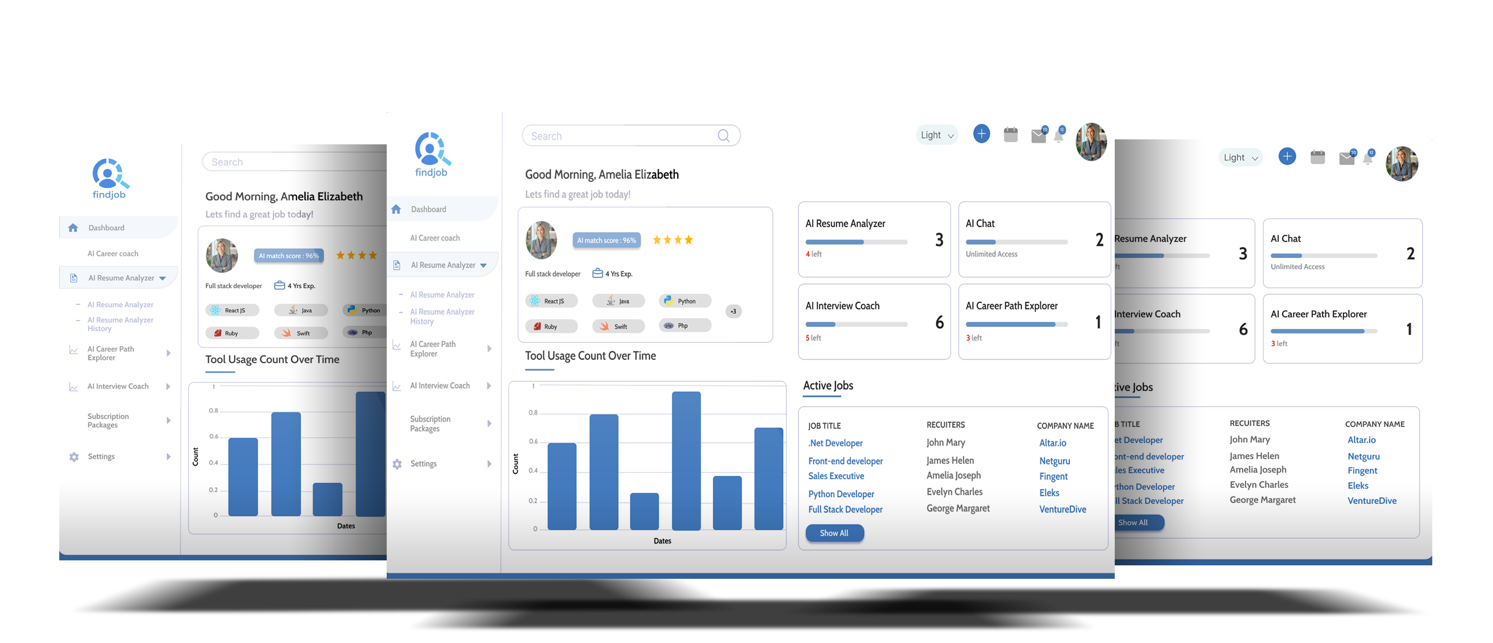
Task: Open the calendar icon in center header
Action: 1010,135
